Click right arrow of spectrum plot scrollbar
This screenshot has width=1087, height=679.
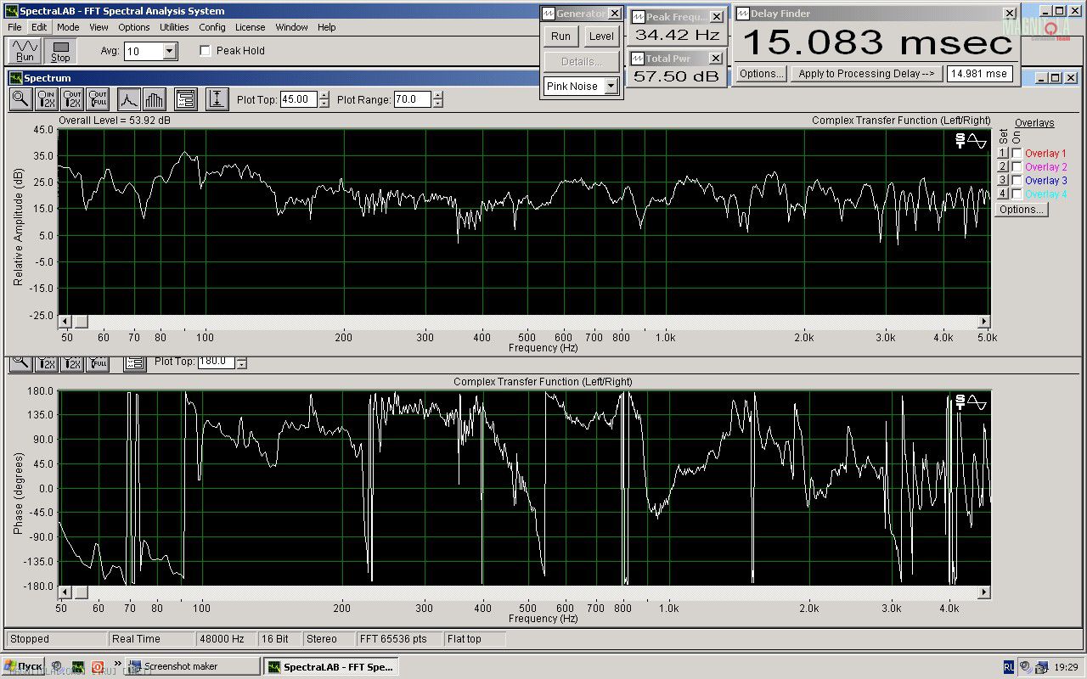(984, 322)
